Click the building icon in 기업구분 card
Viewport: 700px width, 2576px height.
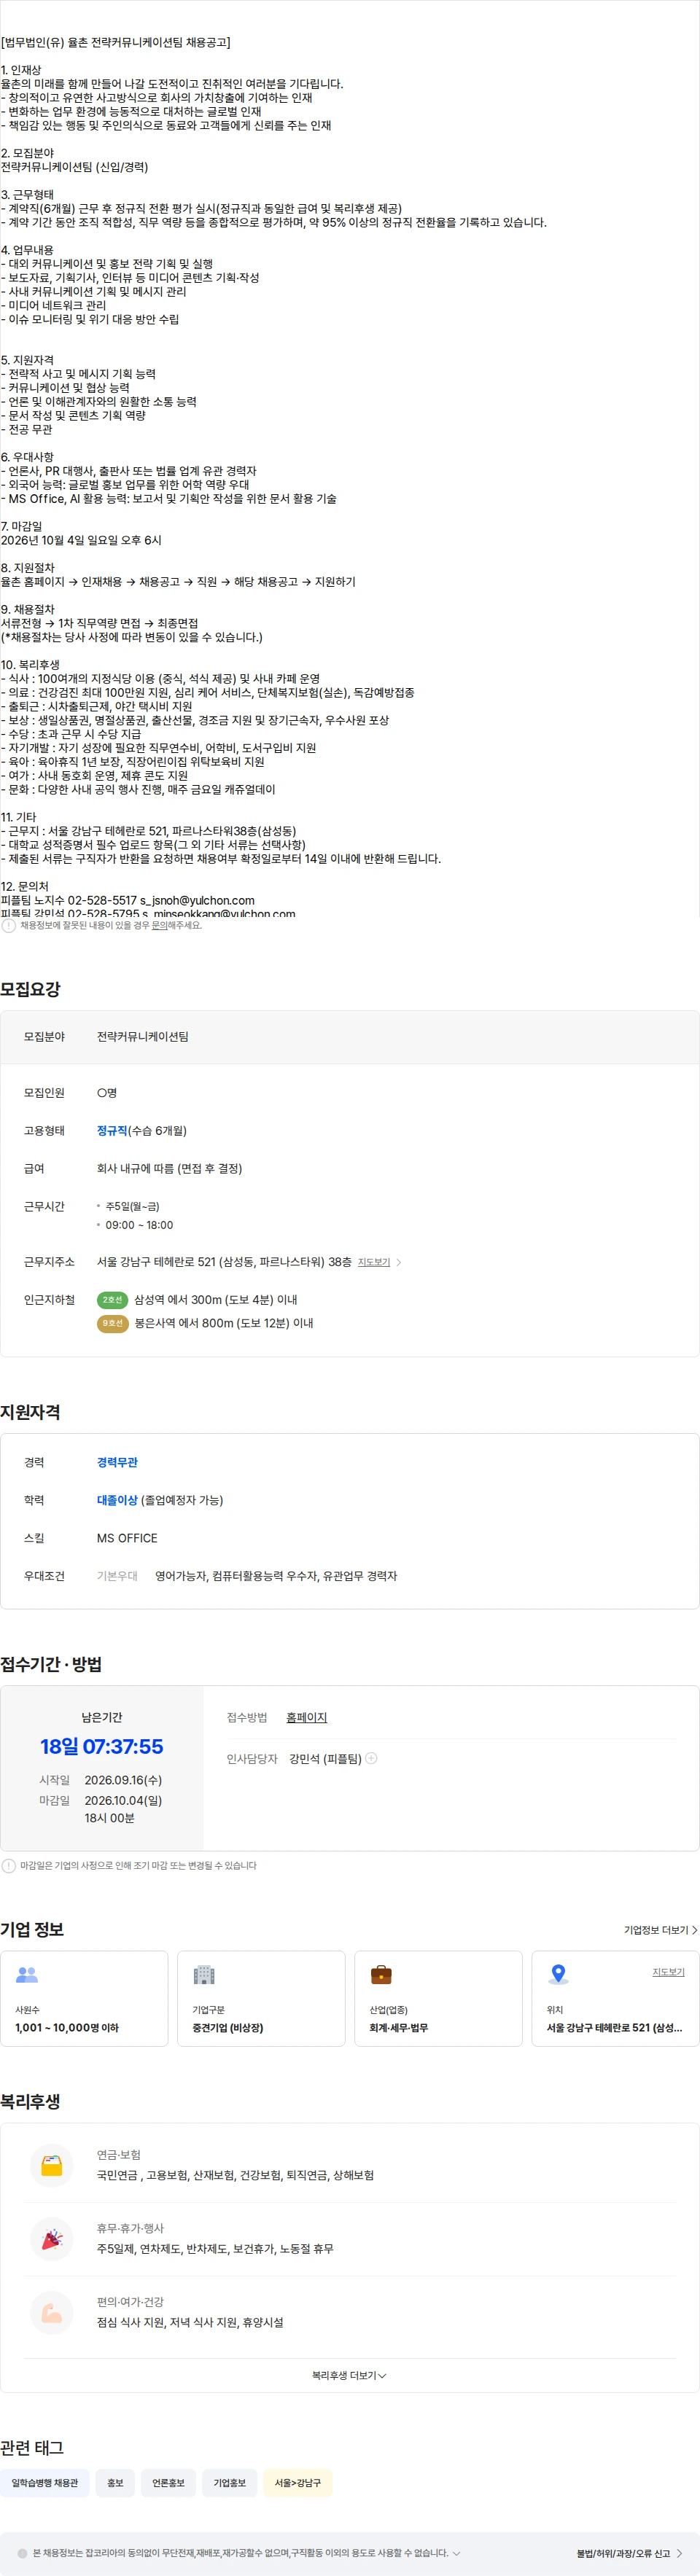[204, 1975]
